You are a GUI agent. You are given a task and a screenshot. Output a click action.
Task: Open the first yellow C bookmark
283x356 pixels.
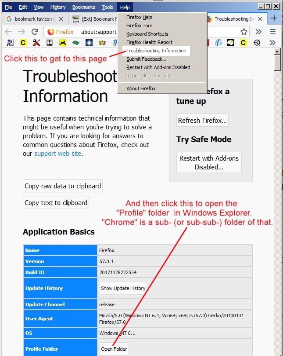(x=23, y=43)
